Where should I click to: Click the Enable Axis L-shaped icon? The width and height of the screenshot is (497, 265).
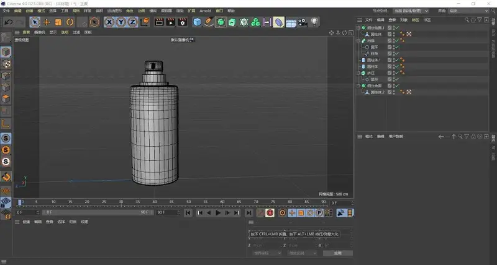click(6, 123)
